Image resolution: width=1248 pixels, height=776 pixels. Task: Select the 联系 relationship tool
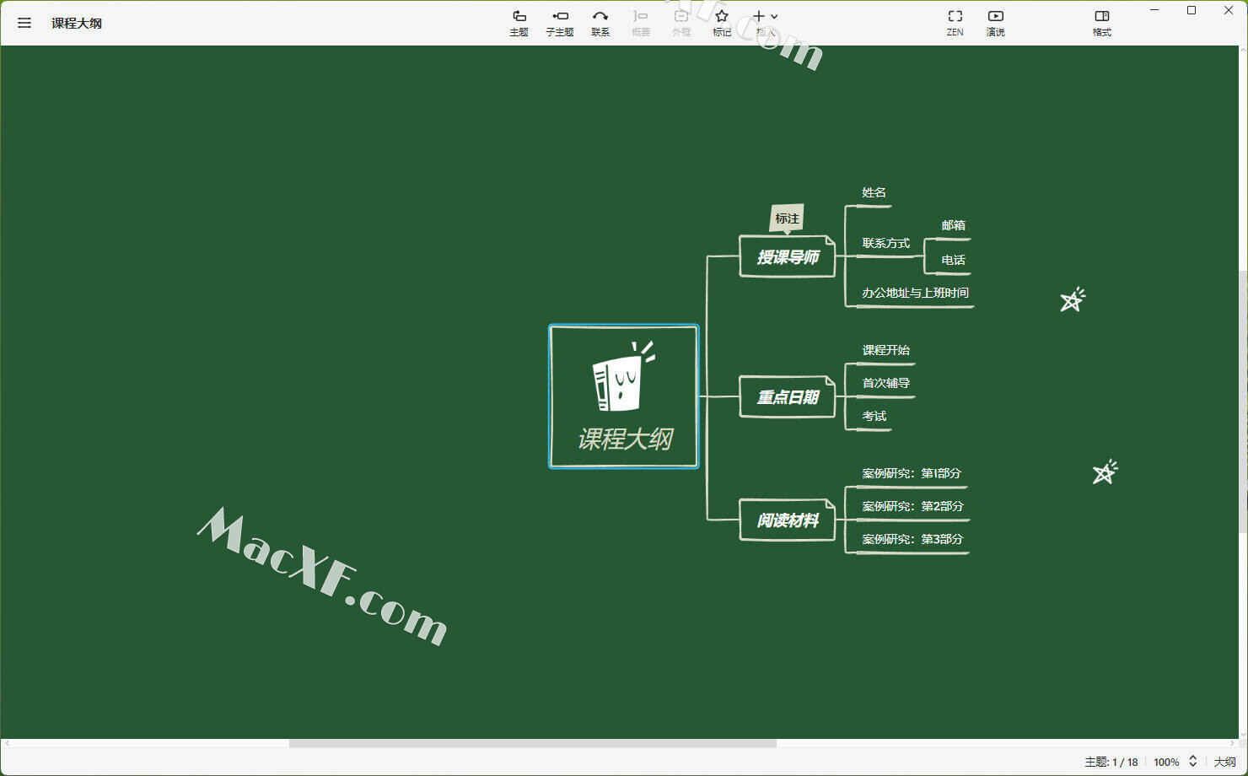coord(600,23)
